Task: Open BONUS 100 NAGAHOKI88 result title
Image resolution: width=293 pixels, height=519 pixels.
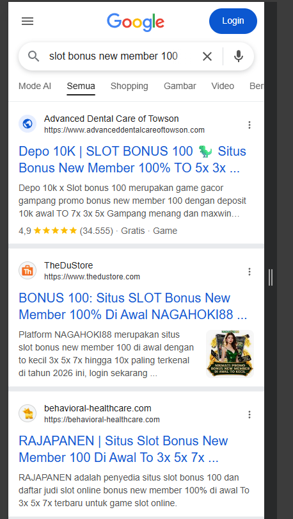Action: click(x=133, y=306)
